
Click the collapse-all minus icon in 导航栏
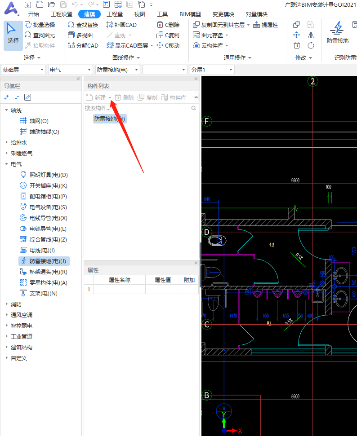tap(17, 97)
